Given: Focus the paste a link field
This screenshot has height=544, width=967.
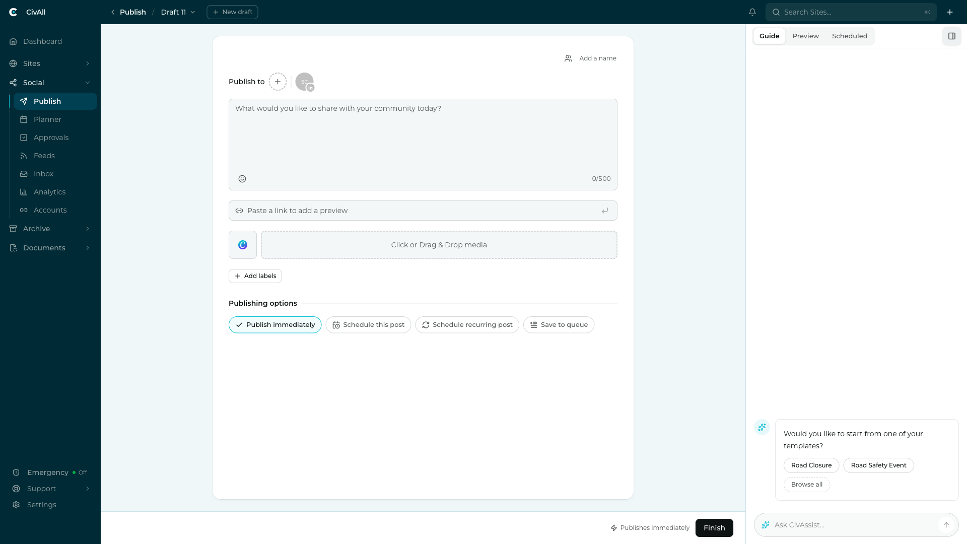Looking at the screenshot, I should coord(423,211).
